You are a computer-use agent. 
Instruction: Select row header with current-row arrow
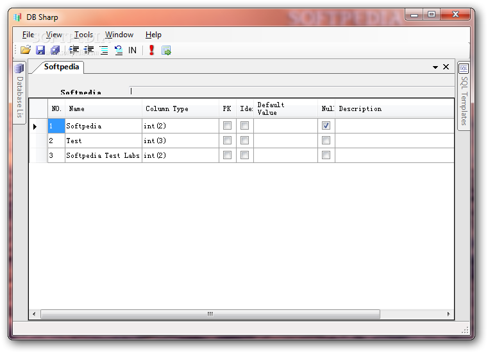(x=38, y=126)
